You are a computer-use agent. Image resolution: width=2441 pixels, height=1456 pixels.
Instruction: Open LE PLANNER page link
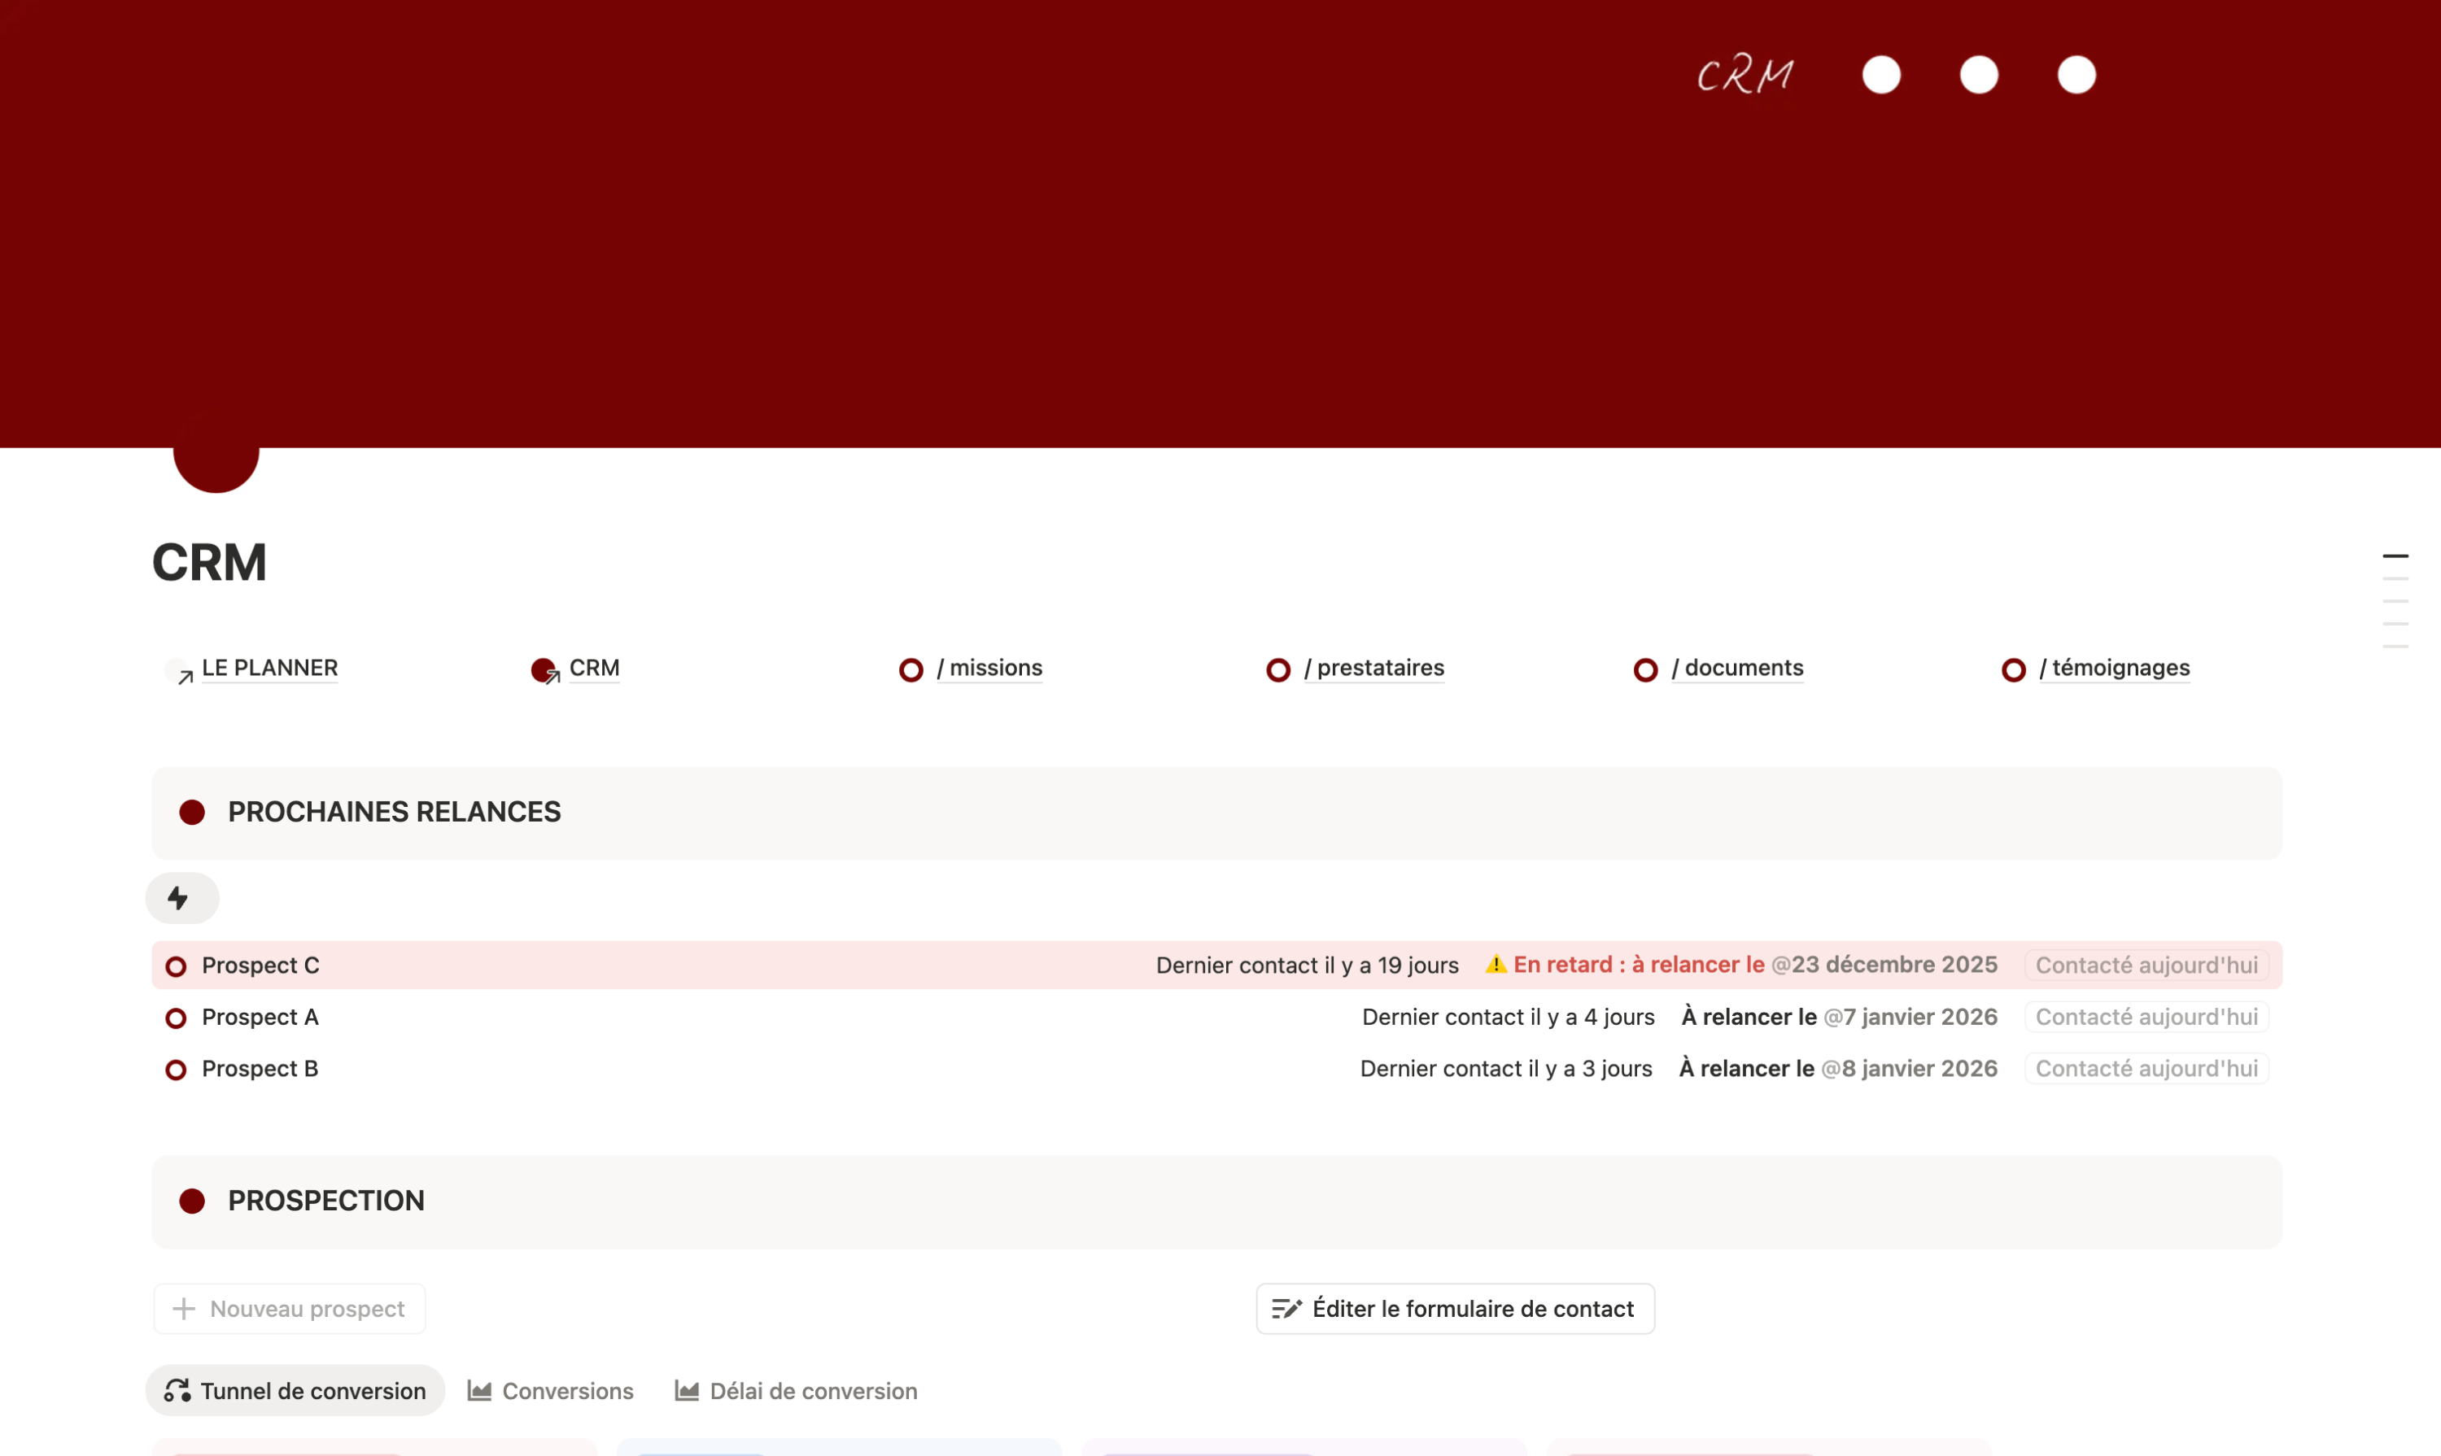[269, 668]
